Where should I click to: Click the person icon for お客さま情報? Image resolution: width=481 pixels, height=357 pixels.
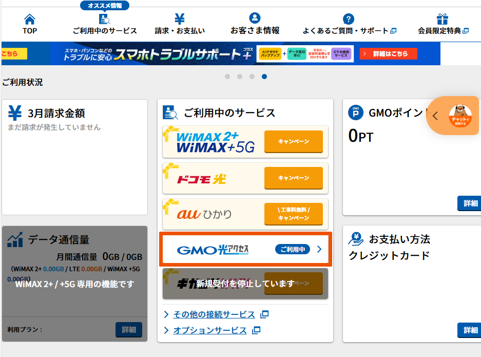pyautogui.click(x=254, y=17)
